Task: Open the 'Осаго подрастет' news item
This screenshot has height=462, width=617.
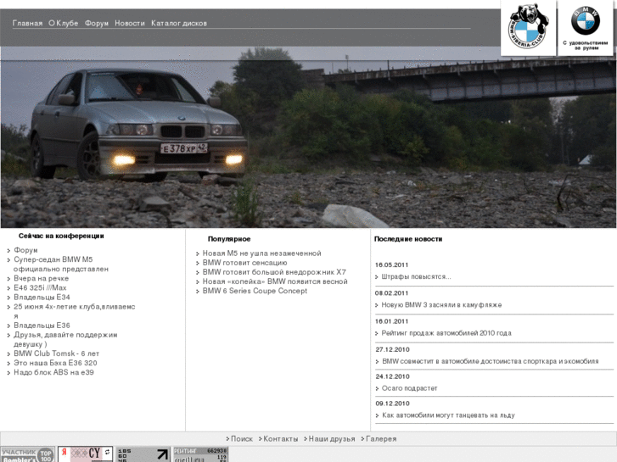Action: [x=410, y=388]
